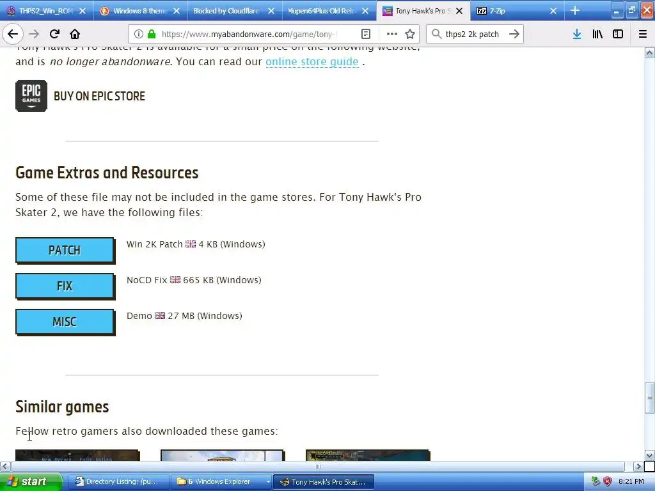Switch to the THPS2_Win_ROM tab

[x=45, y=11]
